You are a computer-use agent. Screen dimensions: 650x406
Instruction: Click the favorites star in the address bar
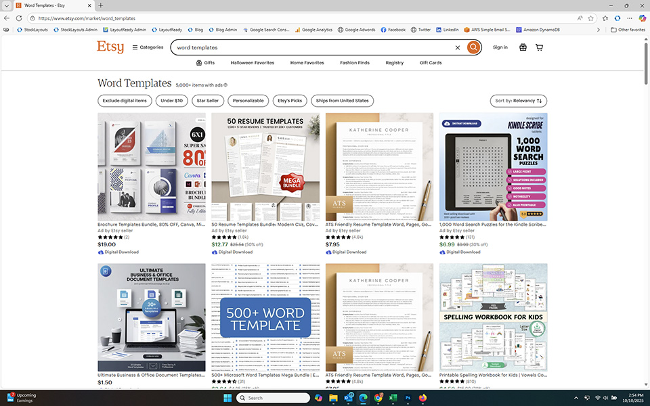(591, 18)
